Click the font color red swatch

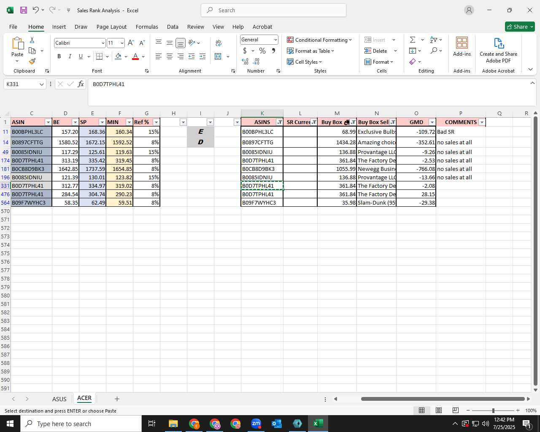coord(135,56)
